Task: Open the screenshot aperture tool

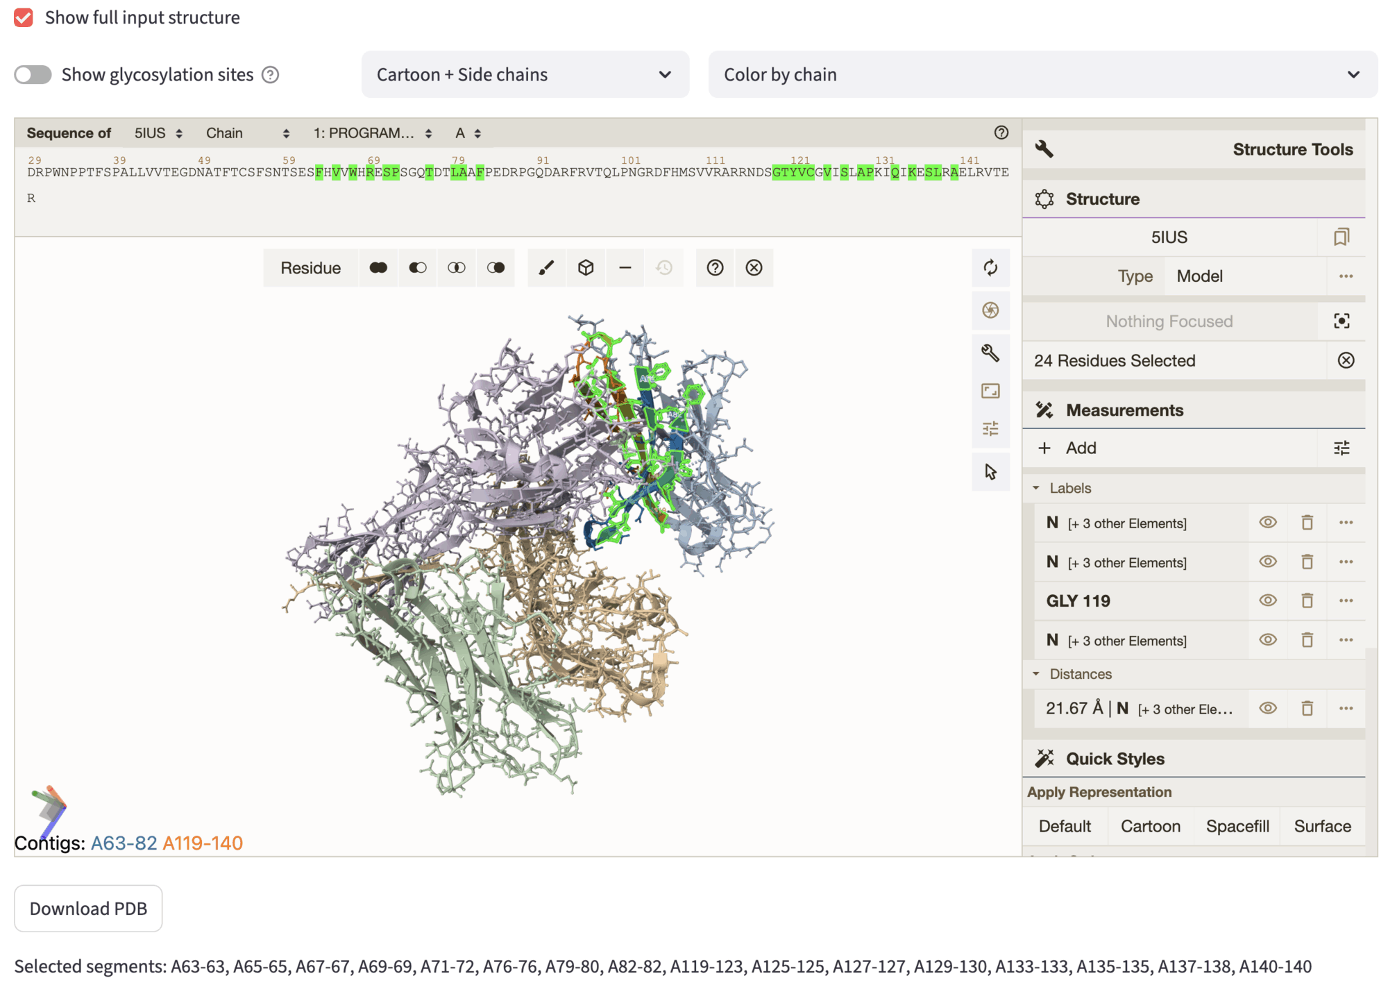Action: (990, 310)
